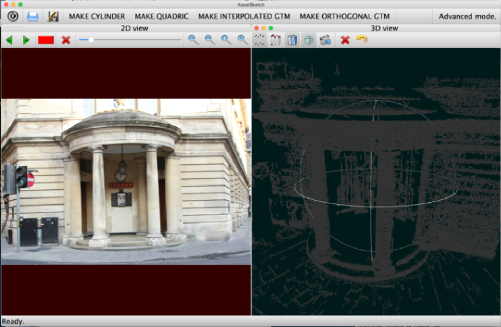Click the slider track in 2D view toolbar

[130, 40]
